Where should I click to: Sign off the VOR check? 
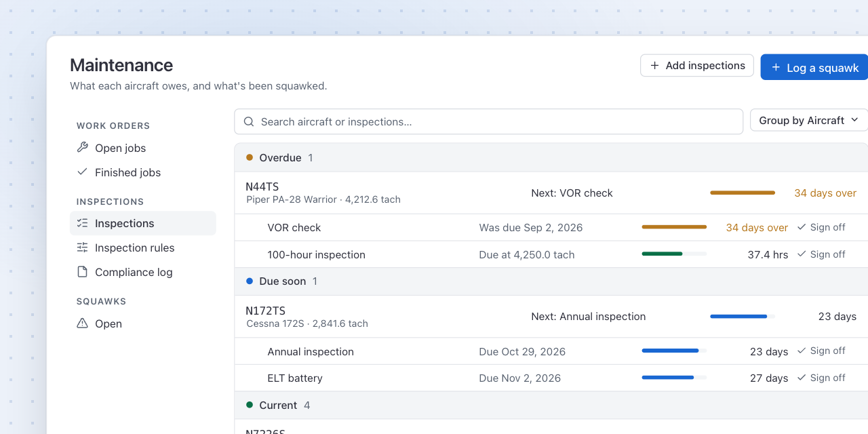[x=821, y=227]
